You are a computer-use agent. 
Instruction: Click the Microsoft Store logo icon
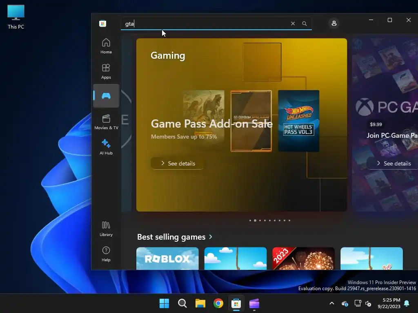[102, 23]
